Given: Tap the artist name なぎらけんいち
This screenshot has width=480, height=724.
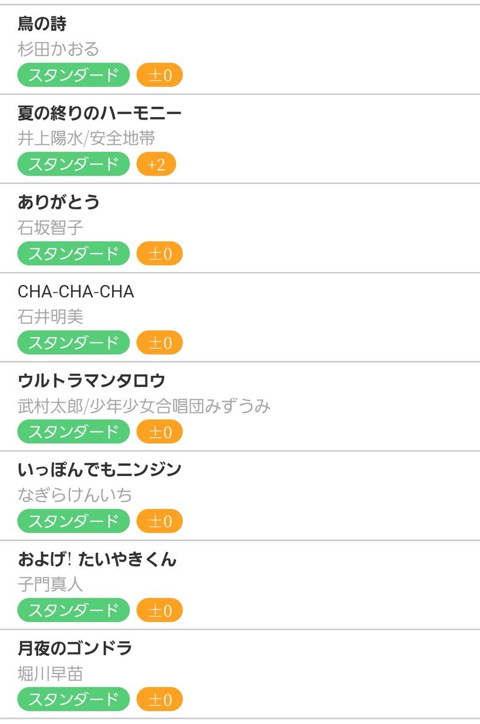Looking at the screenshot, I should (75, 495).
